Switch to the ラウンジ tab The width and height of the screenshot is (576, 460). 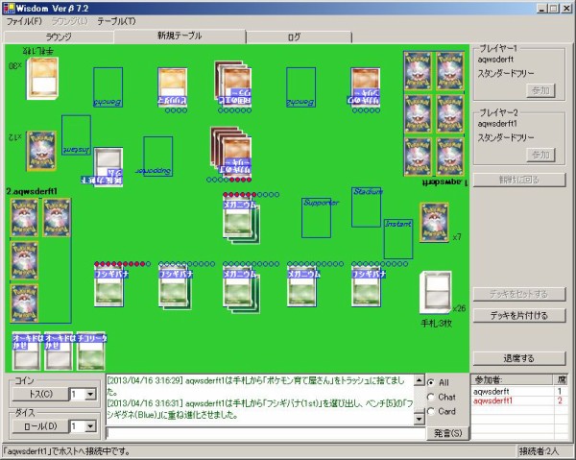click(58, 36)
